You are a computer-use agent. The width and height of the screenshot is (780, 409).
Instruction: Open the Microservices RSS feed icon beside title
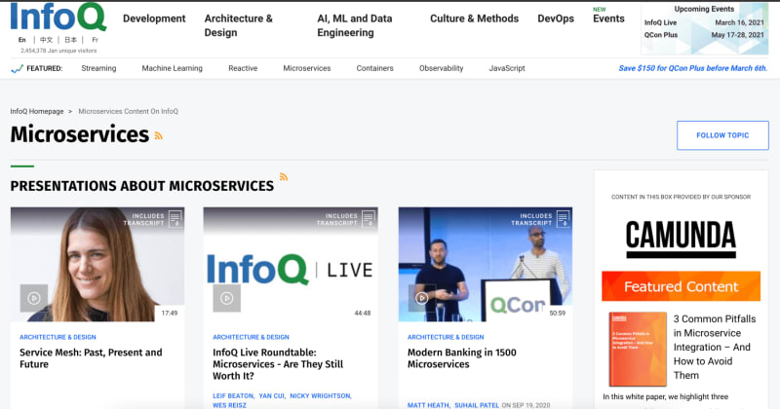click(x=159, y=135)
